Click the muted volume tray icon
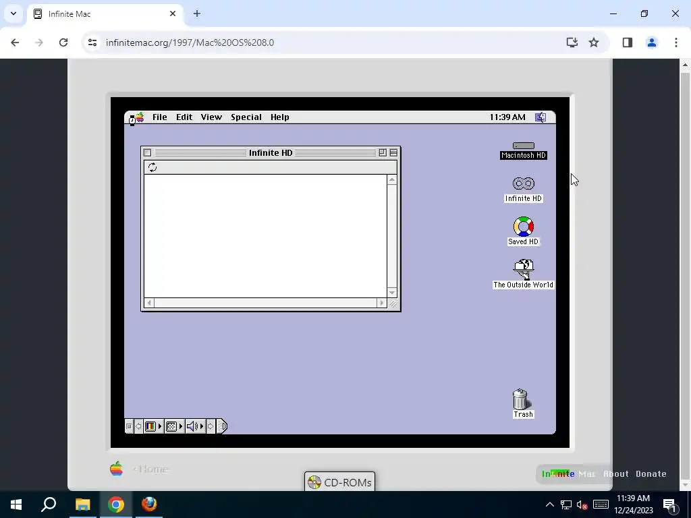The height and width of the screenshot is (518, 691). pos(582,505)
